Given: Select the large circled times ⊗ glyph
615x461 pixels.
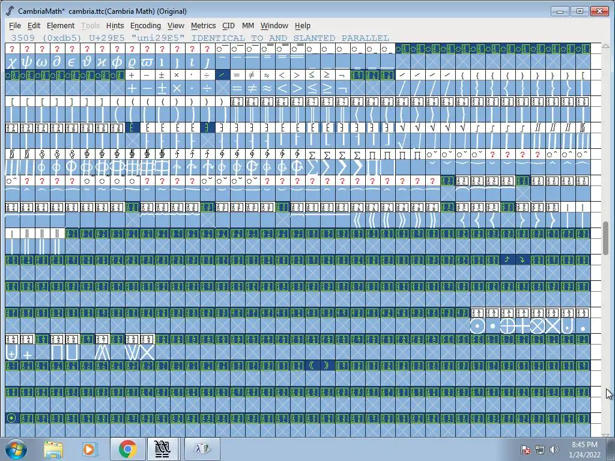Looking at the screenshot, I should click(x=538, y=326).
